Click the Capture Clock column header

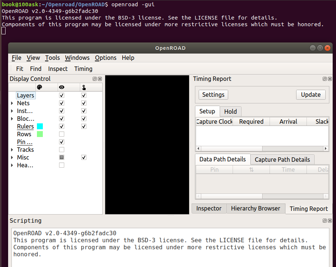[x=215, y=121]
